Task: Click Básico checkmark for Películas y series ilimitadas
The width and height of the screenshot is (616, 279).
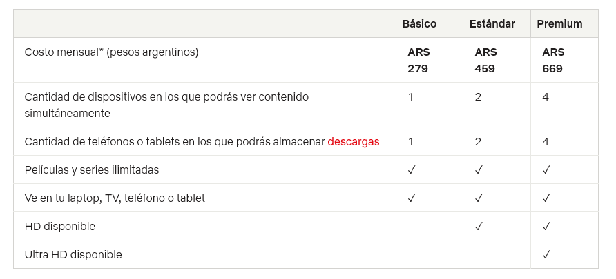Action: tap(412, 169)
